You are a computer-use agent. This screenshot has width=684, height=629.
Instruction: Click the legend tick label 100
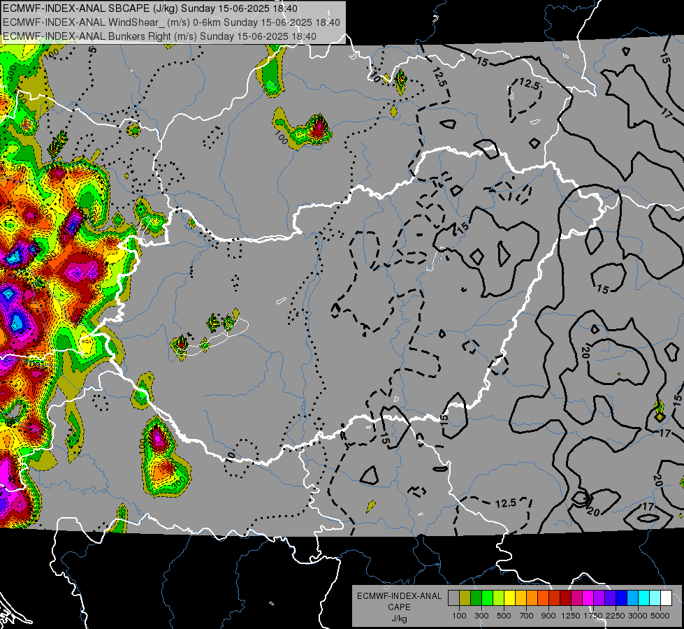(459, 616)
